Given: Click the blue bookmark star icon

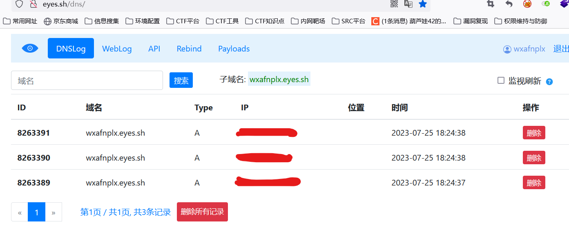Looking at the screenshot, I should [x=423, y=4].
